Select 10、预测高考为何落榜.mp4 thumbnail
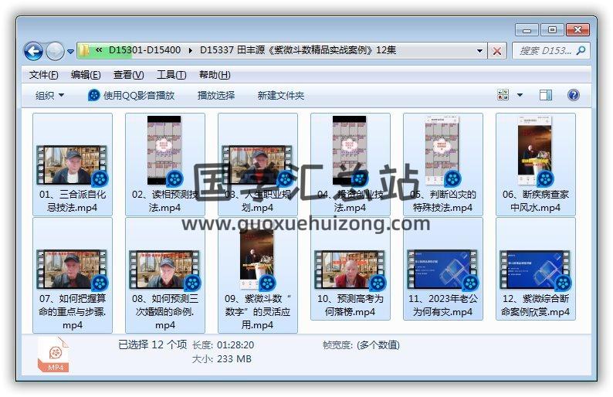This screenshot has height=397, width=613. [350, 270]
